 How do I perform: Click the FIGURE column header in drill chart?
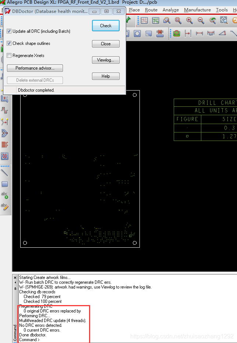point(187,119)
